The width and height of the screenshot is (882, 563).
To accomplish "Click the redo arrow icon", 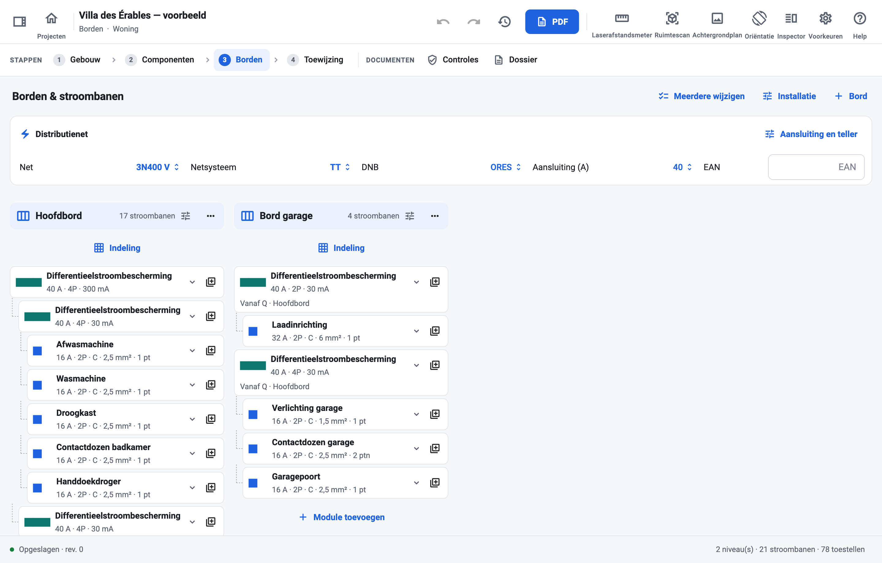I will pyautogui.click(x=473, y=22).
